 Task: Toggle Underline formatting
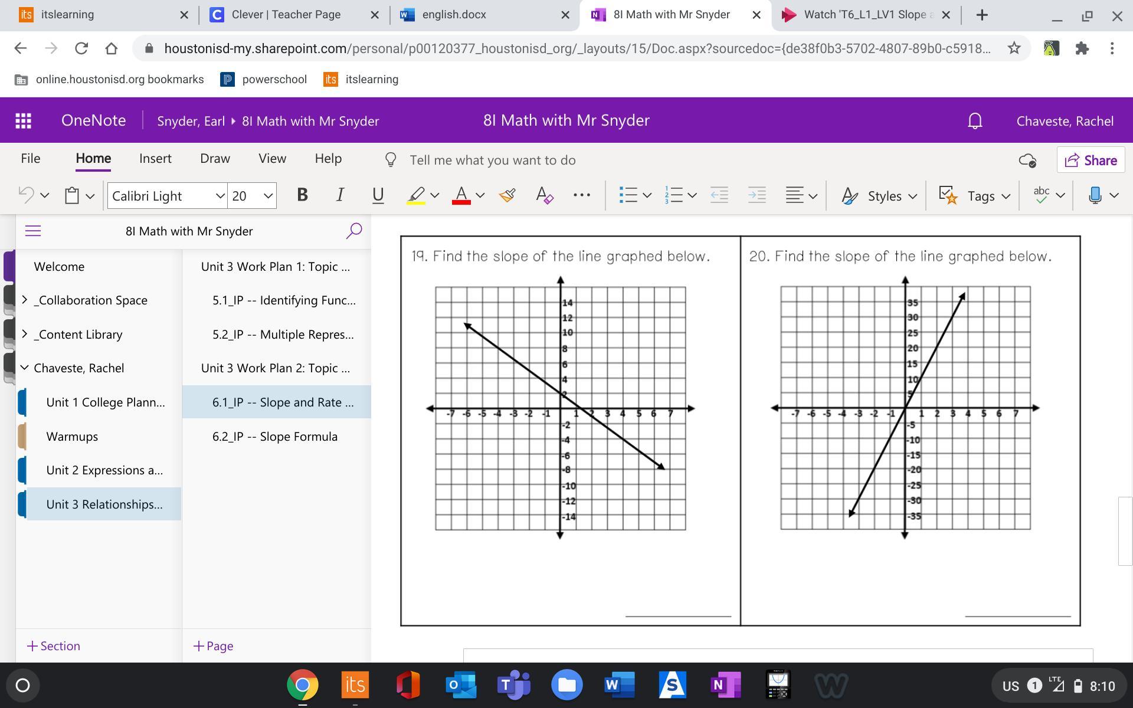click(x=378, y=195)
